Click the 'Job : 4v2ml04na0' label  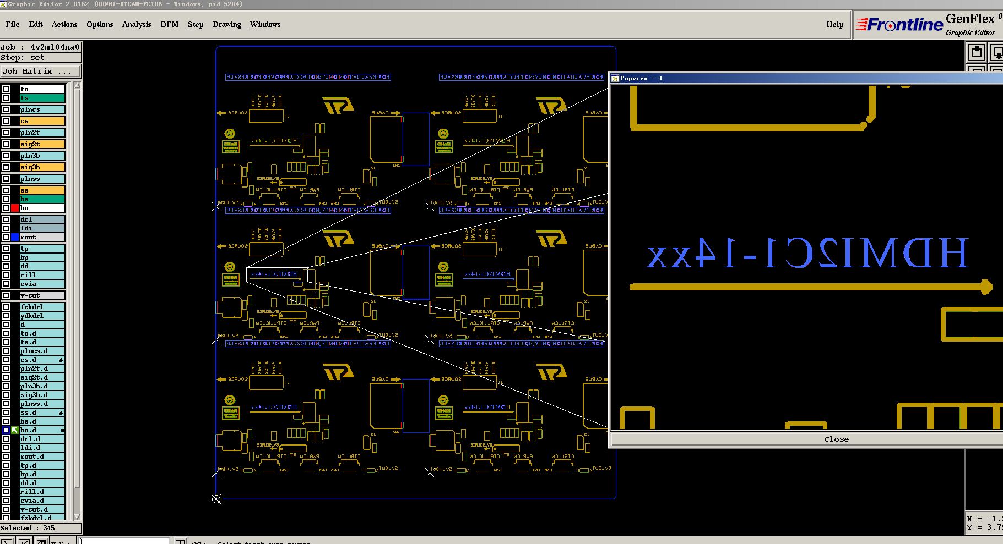pyautogui.click(x=40, y=47)
